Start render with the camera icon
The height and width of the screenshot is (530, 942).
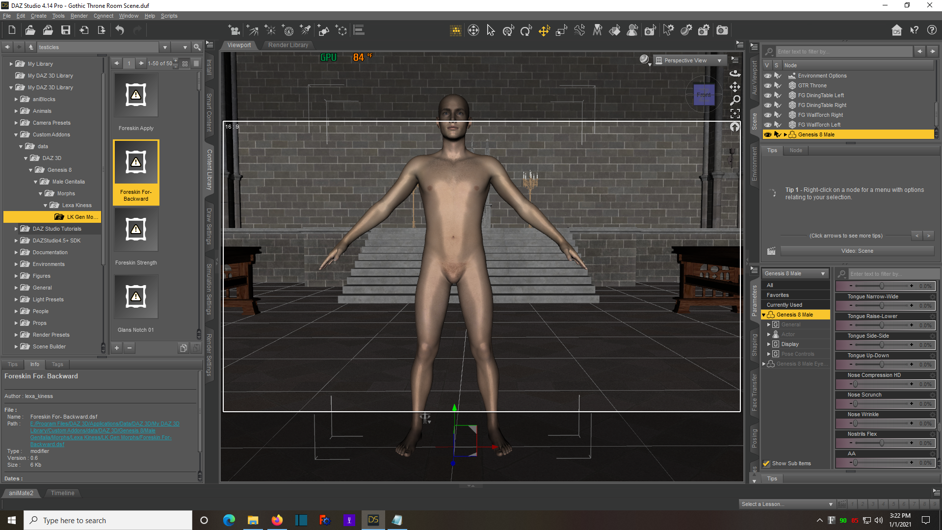tap(722, 31)
